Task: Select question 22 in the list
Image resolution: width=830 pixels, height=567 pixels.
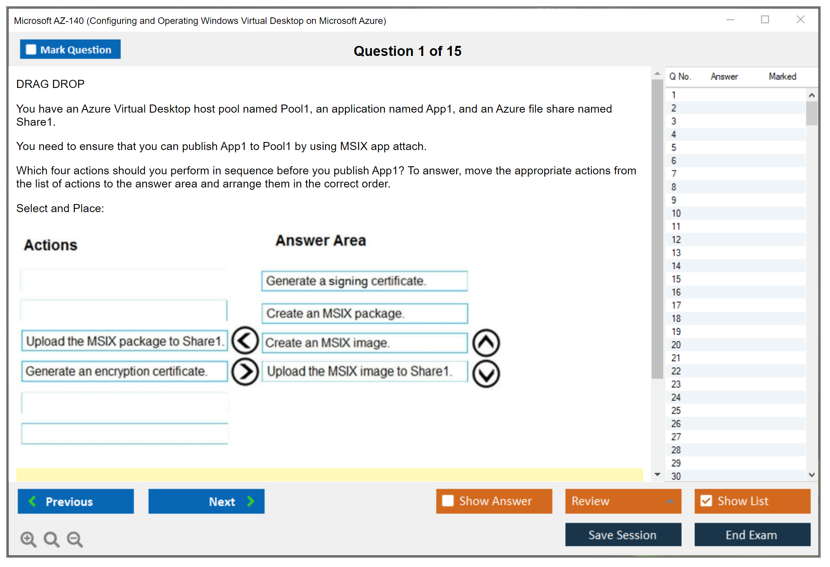Action: point(676,371)
